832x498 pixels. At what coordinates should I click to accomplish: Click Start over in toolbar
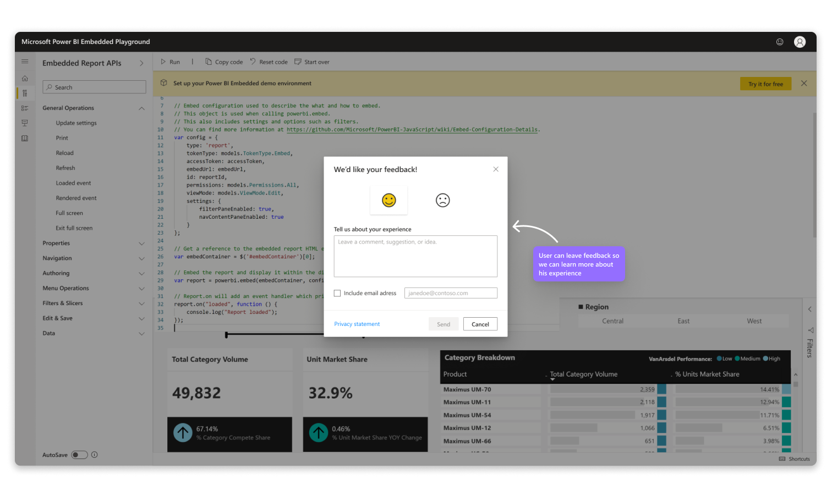(312, 62)
